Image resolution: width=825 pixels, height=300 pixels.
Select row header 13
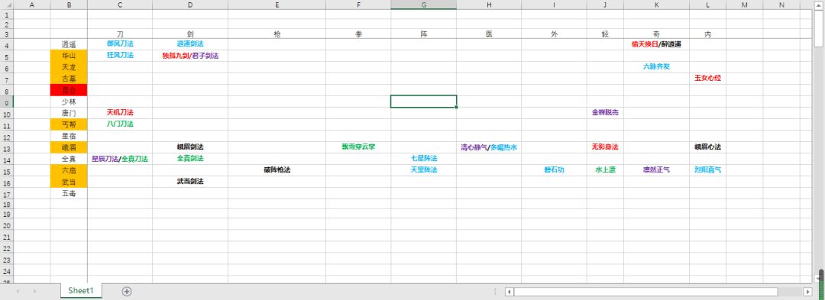[6, 147]
